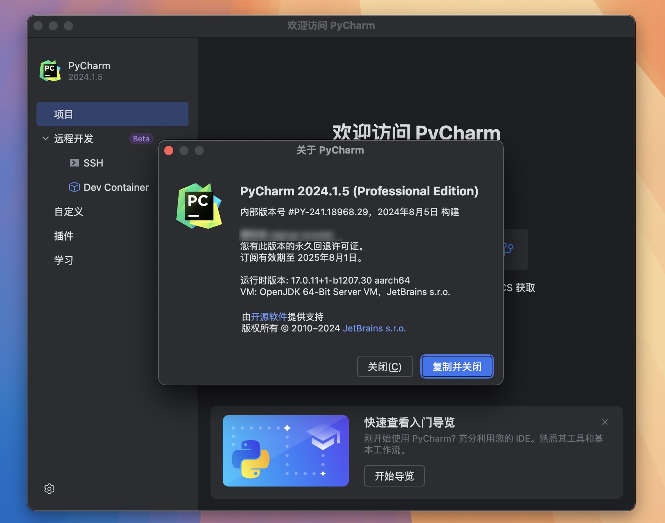This screenshot has width=665, height=523.
Task: Click the 快速查看入门导览 heading
Action: pyautogui.click(x=409, y=422)
